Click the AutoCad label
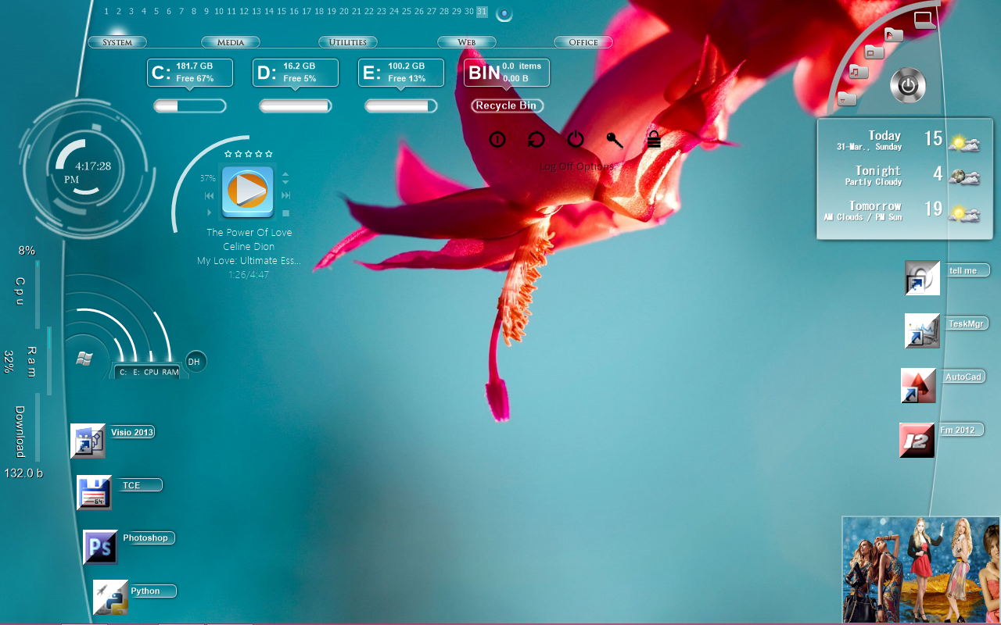 click(963, 377)
